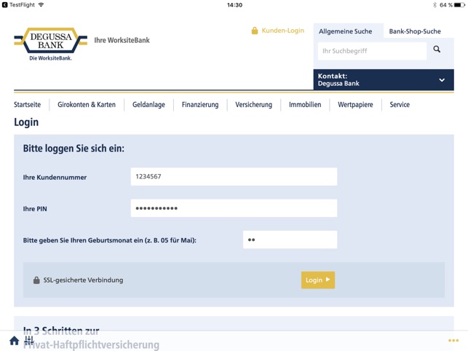468x351 pixels.
Task: Expand the Kontakt Degussa Bank dropdown
Action: [384, 80]
